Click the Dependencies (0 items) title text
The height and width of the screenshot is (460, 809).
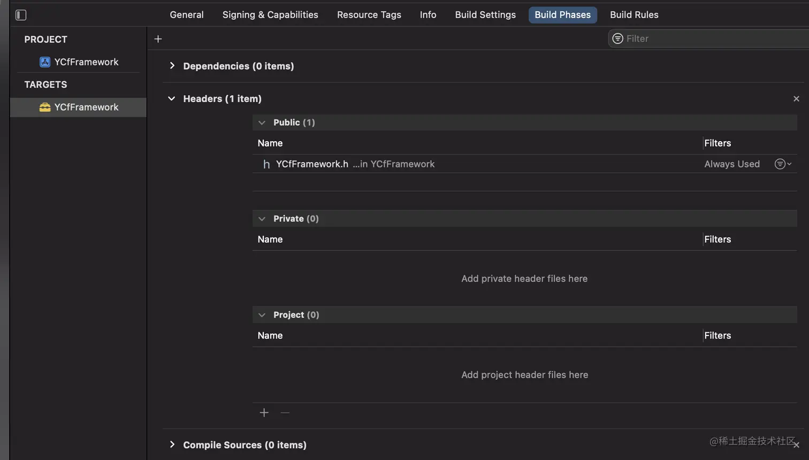pos(239,66)
